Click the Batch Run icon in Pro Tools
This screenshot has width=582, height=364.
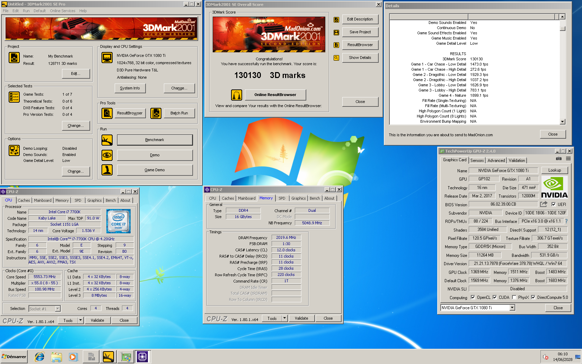click(x=156, y=113)
